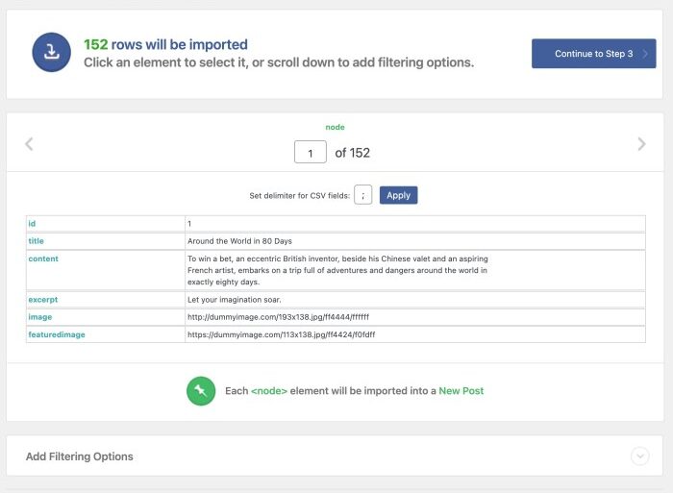Focus the record number input field
Viewport: 673px width, 493px height.
[x=311, y=153]
